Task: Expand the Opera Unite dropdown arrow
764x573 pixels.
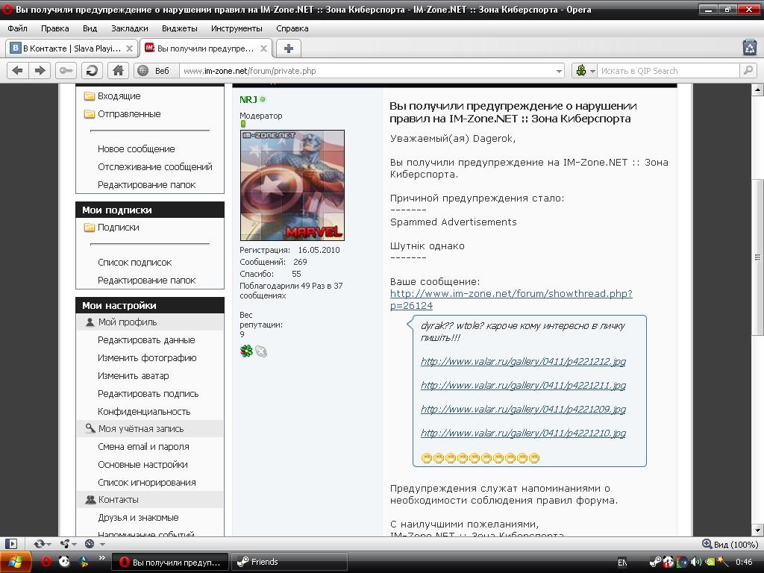Action: [x=74, y=544]
